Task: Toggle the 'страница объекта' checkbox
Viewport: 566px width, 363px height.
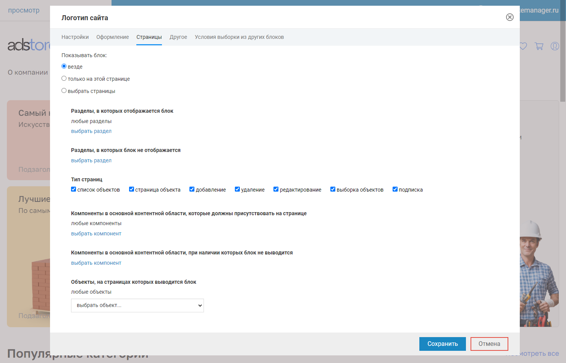Action: tap(131, 189)
